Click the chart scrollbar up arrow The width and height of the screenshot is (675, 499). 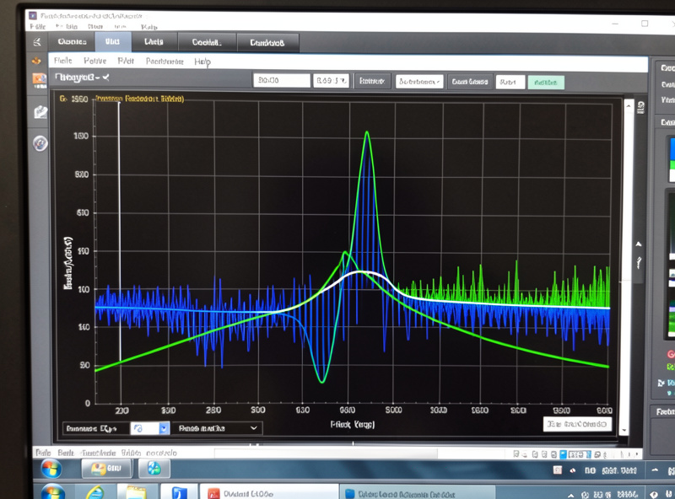click(x=629, y=105)
